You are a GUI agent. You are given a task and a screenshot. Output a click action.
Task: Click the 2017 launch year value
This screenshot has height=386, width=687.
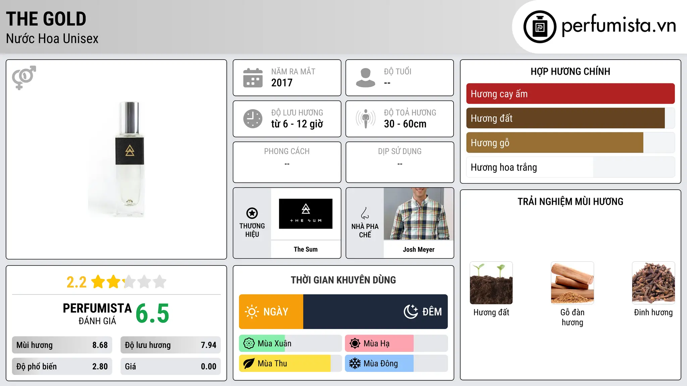(282, 83)
